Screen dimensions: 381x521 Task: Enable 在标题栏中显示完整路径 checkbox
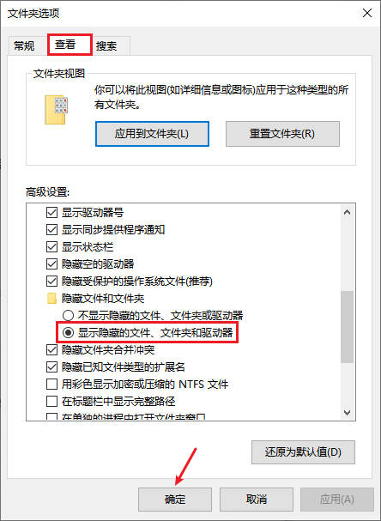click(x=51, y=402)
